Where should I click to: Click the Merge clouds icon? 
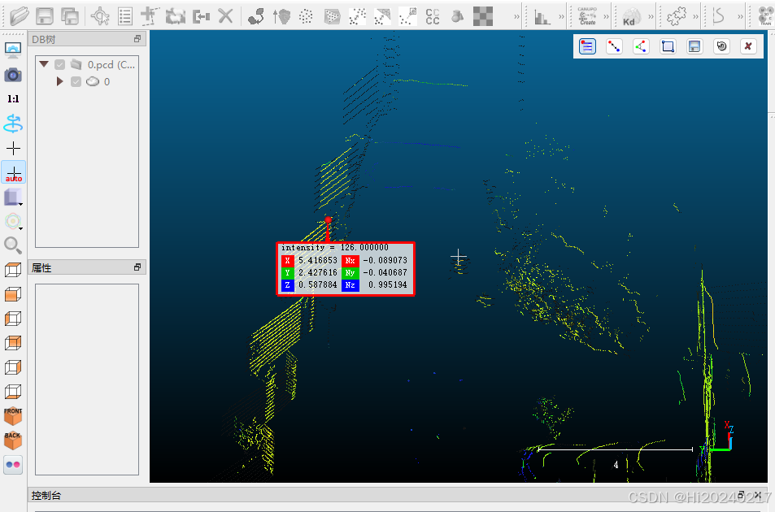click(x=201, y=17)
